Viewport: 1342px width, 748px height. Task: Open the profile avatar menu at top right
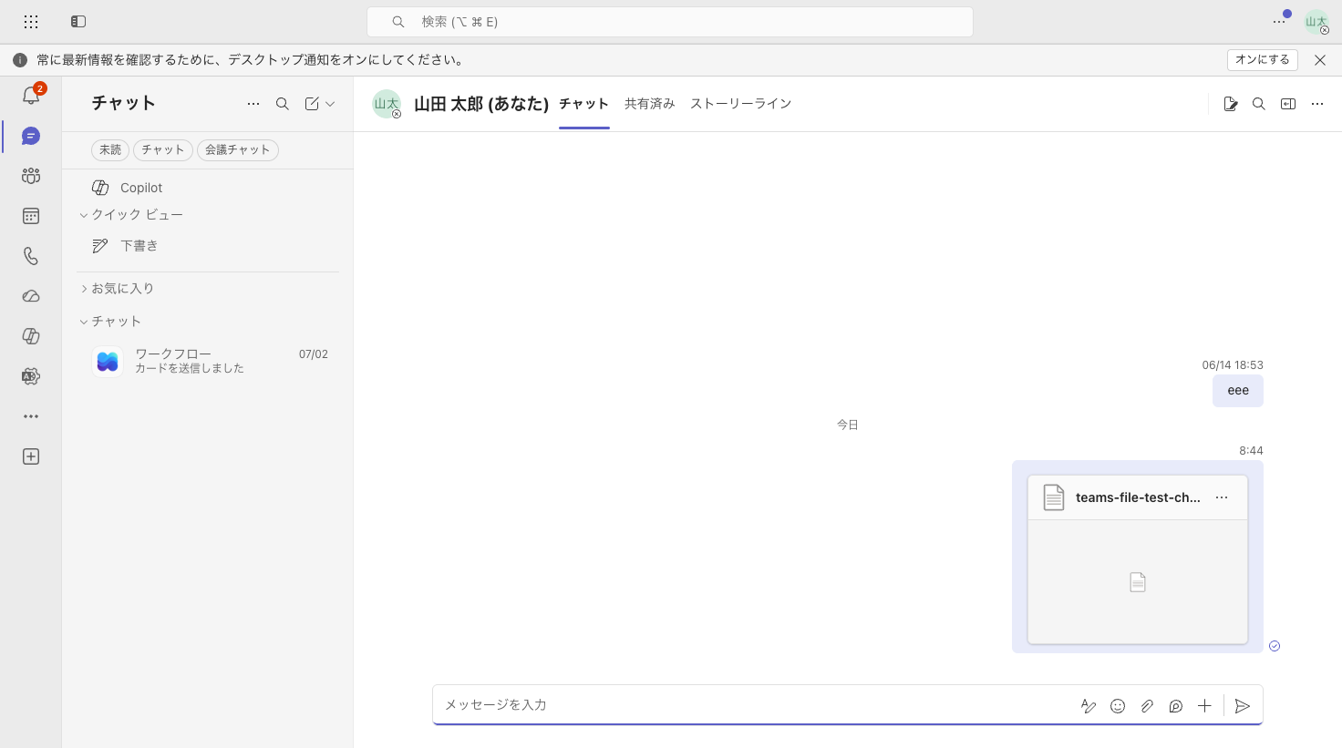tap(1316, 22)
